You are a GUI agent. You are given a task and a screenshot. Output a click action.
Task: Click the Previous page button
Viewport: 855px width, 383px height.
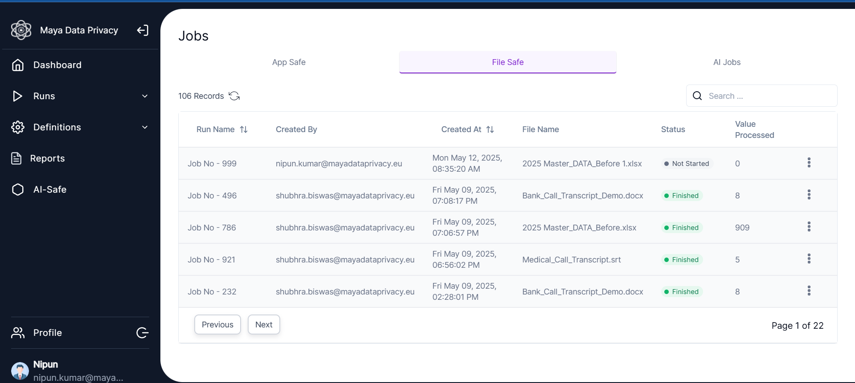pyautogui.click(x=217, y=325)
